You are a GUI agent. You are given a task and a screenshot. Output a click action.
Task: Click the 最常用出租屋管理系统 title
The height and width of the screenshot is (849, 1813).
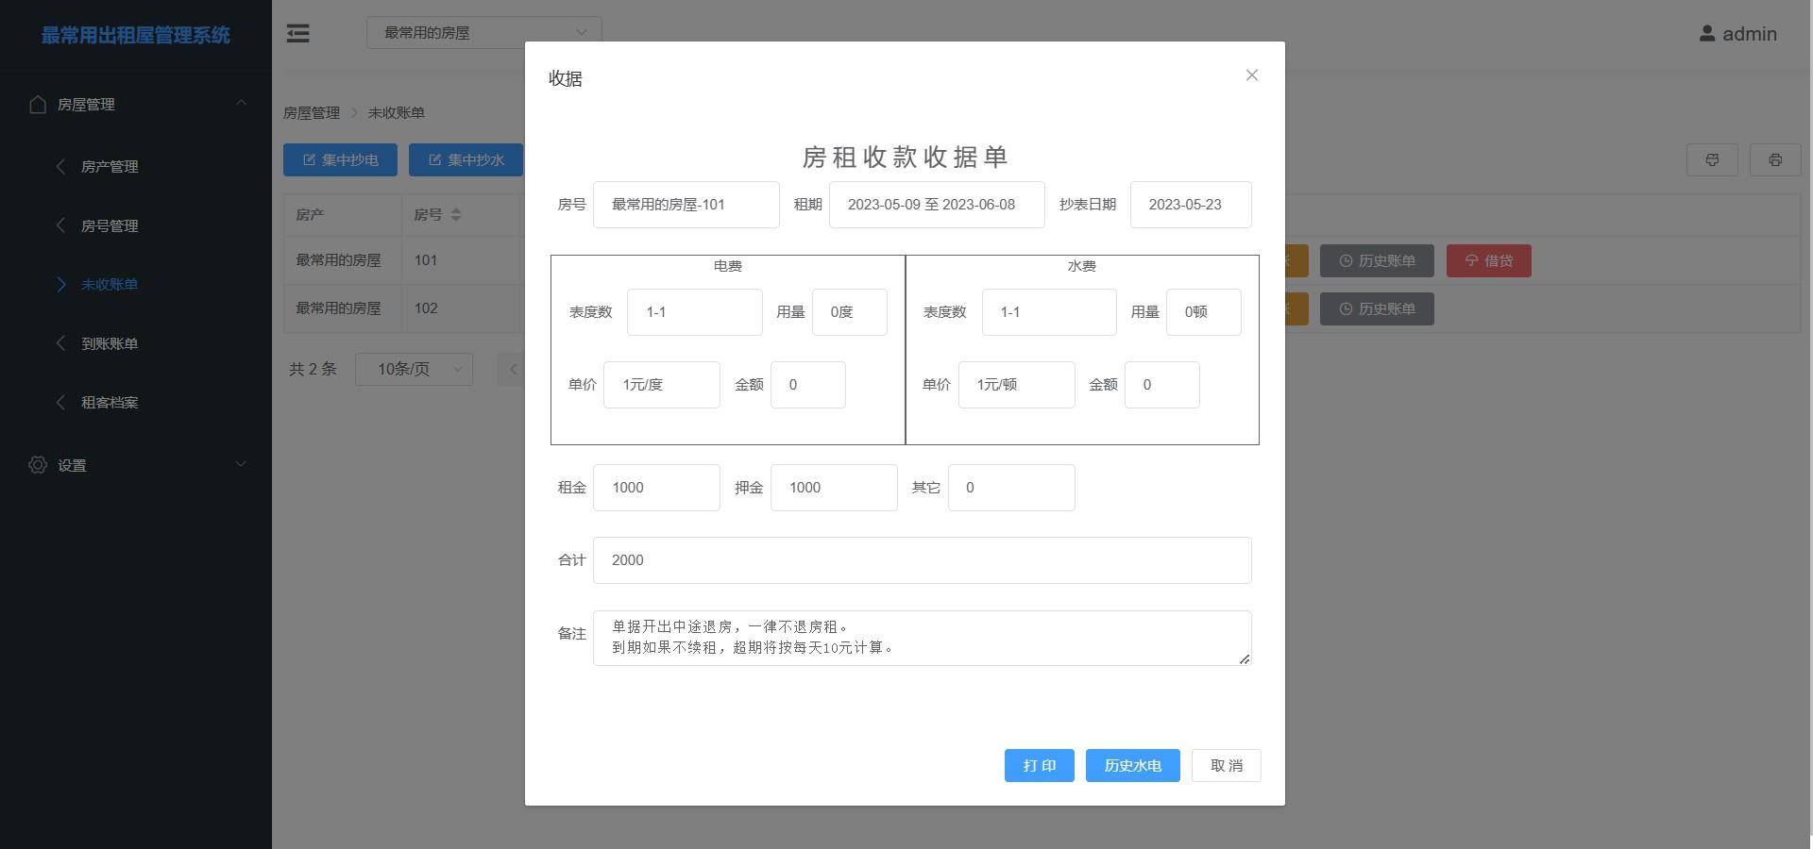click(x=136, y=35)
